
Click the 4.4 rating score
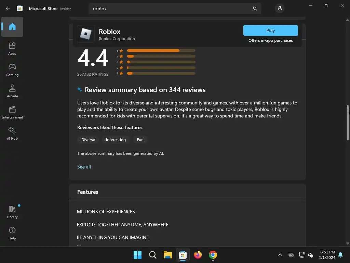click(93, 58)
